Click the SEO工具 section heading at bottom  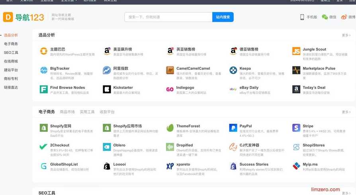click(x=47, y=193)
